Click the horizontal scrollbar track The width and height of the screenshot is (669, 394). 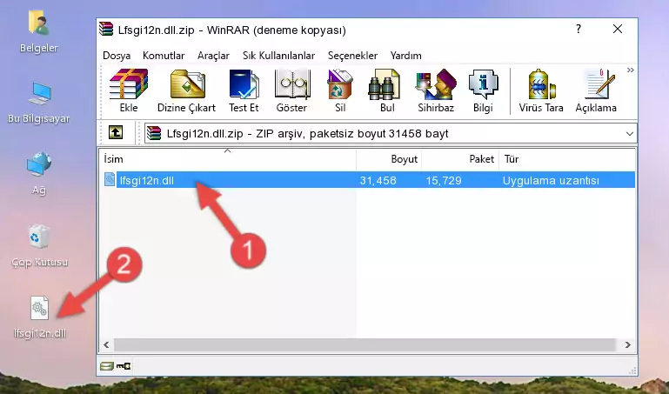365,344
